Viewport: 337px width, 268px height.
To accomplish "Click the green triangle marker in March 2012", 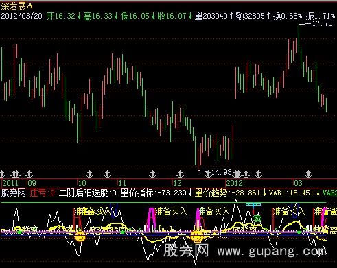I will pos(299,232).
